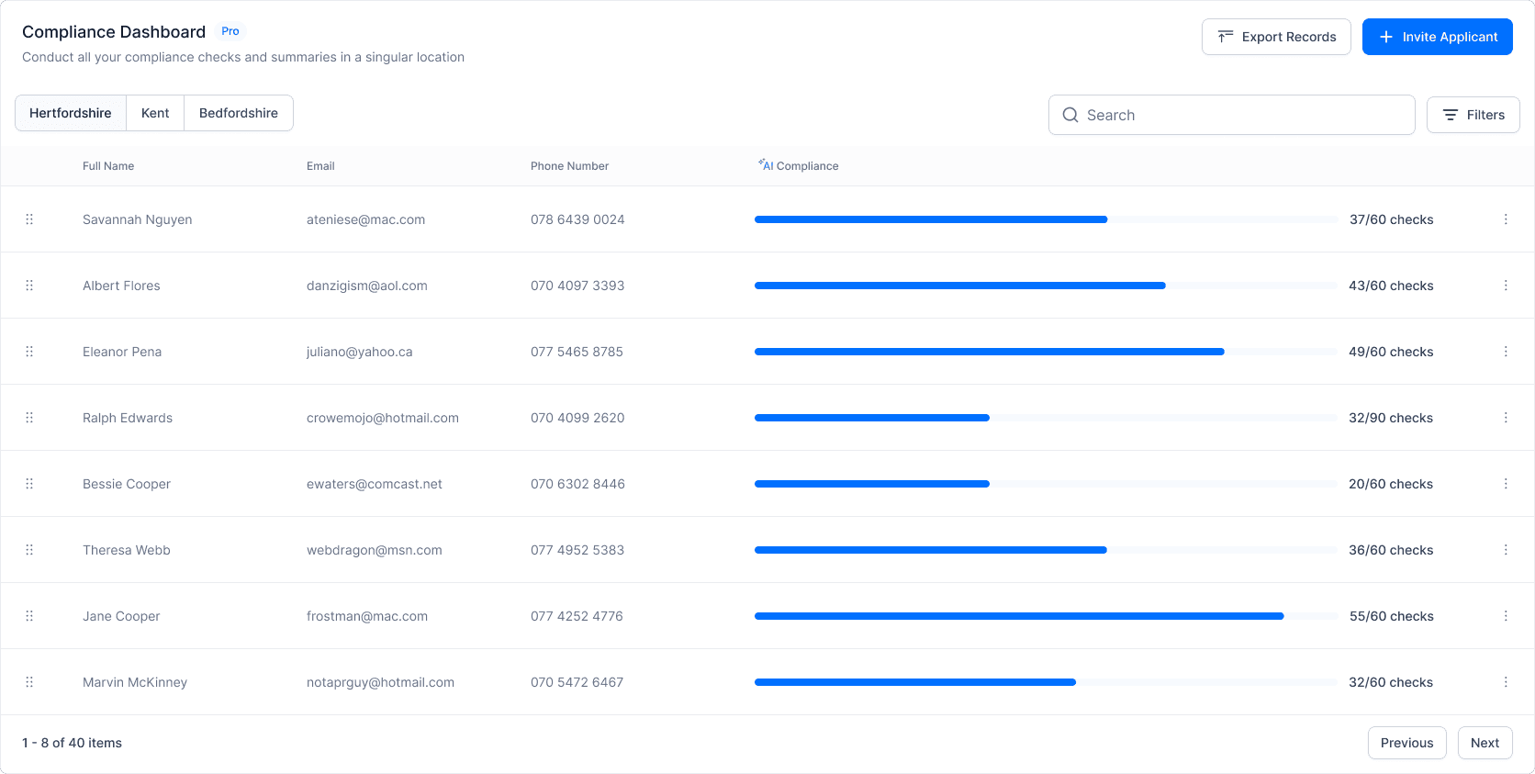The height and width of the screenshot is (774, 1535).
Task: Open more options for Ralph Edwards
Action: [x=1506, y=418]
